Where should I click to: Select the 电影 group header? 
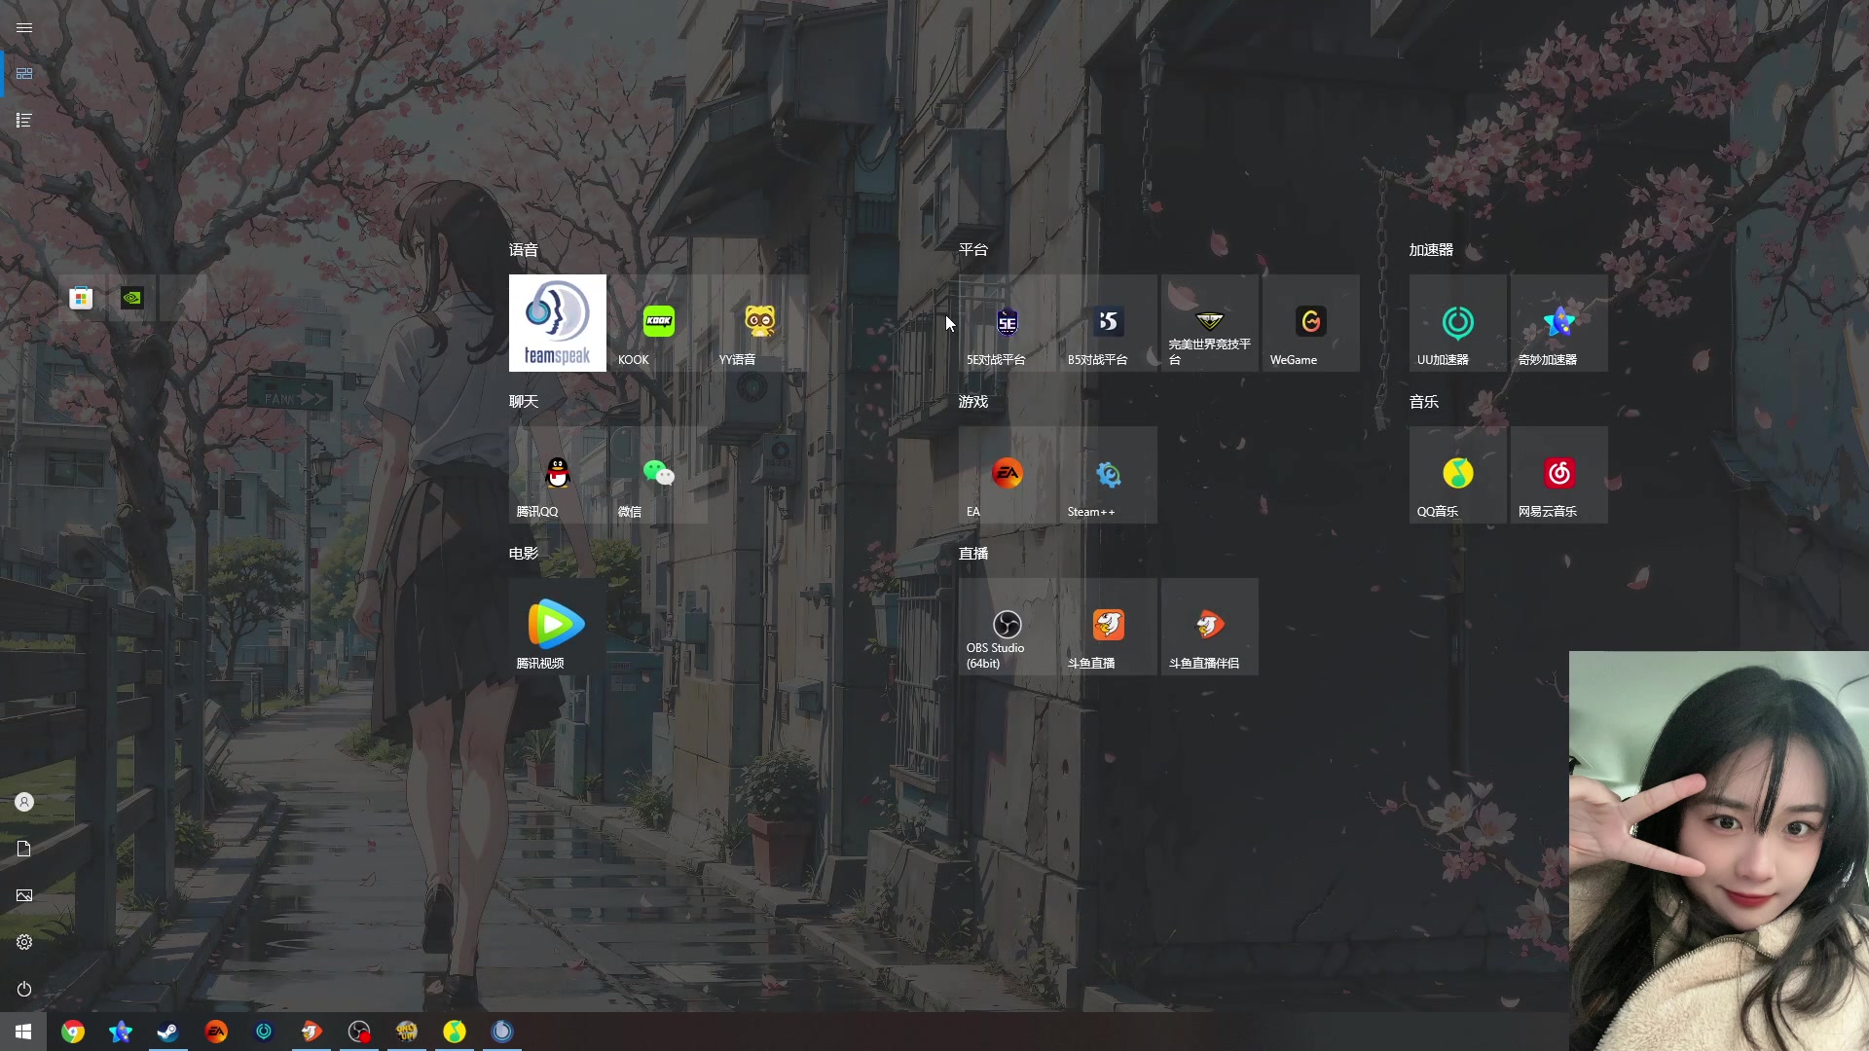pyautogui.click(x=524, y=554)
